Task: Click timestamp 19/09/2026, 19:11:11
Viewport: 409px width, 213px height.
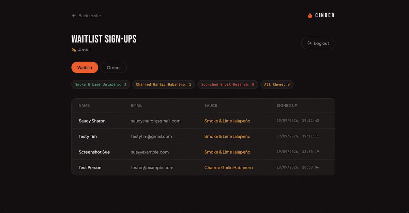Action: pyautogui.click(x=298, y=136)
